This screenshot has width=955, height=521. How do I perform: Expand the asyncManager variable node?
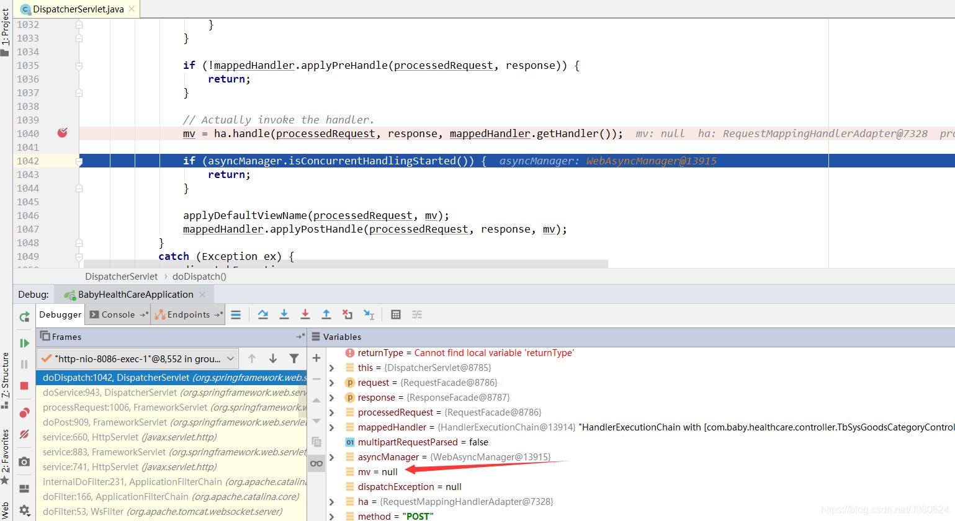pyautogui.click(x=332, y=457)
